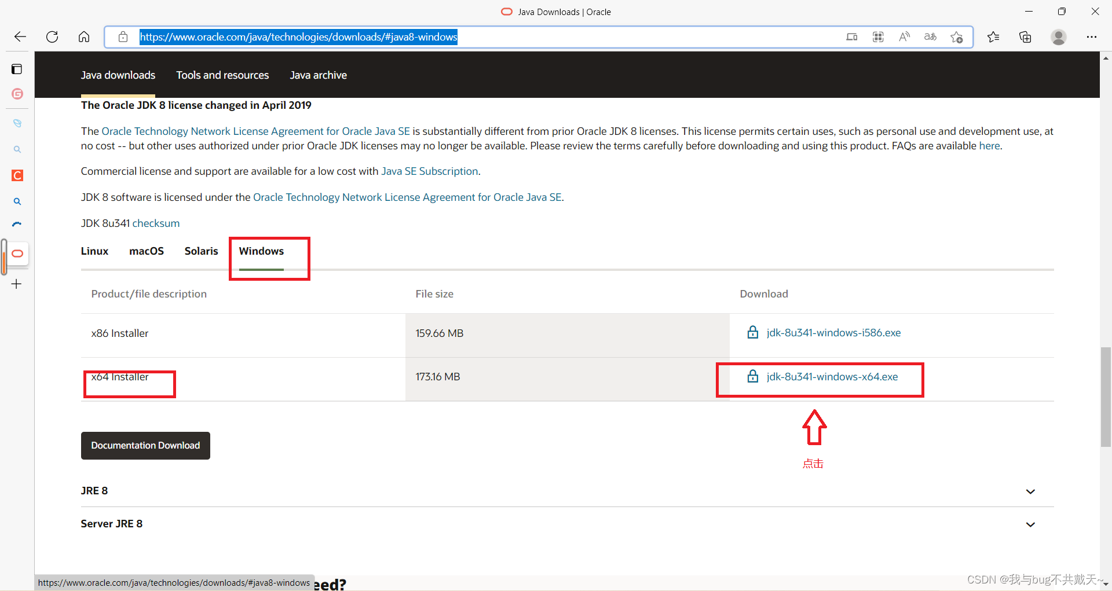The width and height of the screenshot is (1112, 591).
Task: Open the red G sidebar tab
Action: (x=17, y=94)
